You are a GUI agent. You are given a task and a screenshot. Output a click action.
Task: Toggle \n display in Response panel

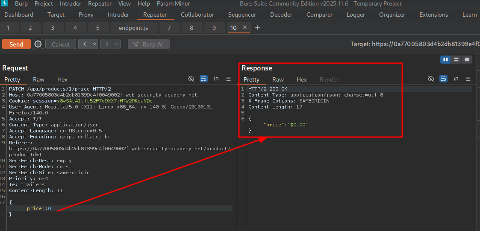456,79
